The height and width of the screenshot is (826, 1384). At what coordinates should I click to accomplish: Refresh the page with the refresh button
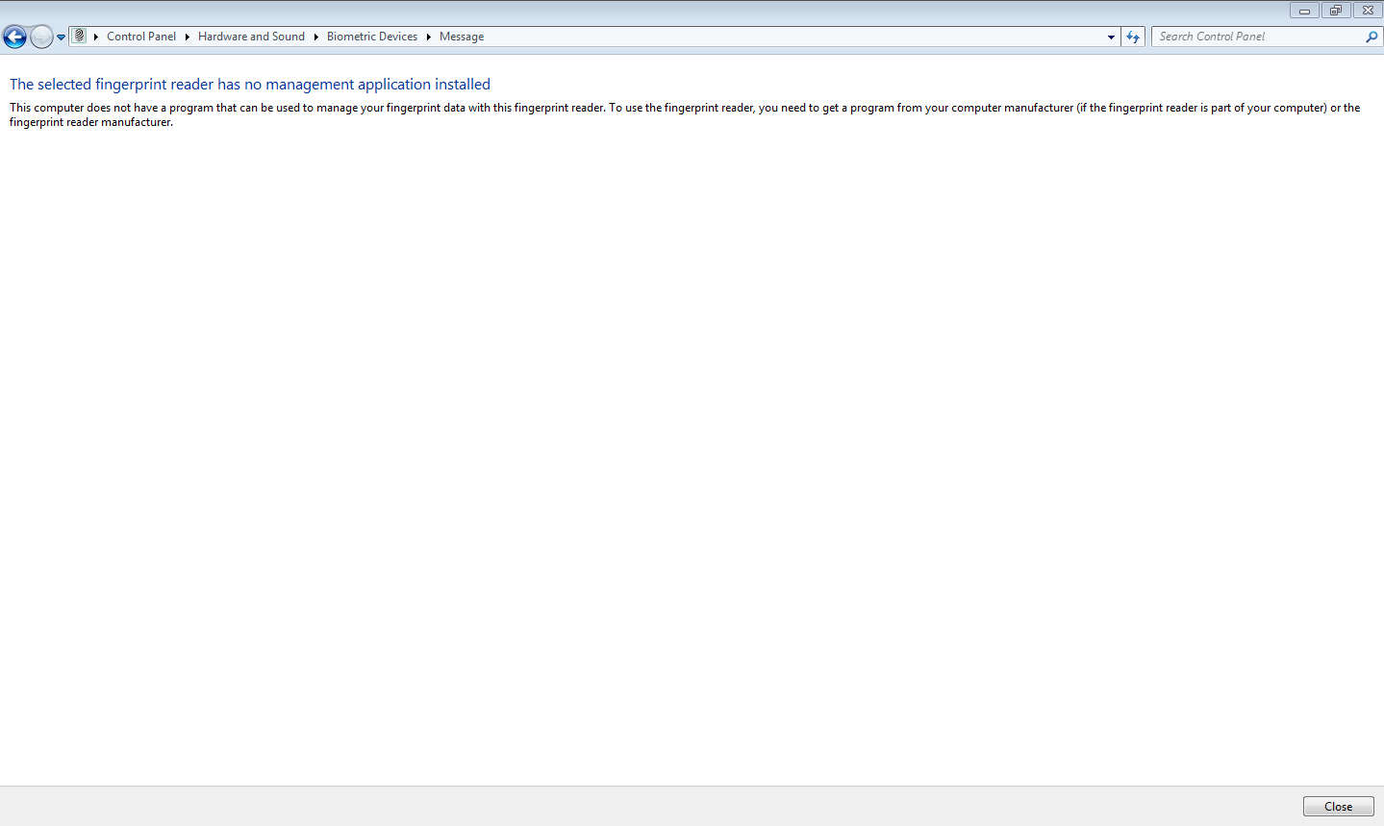(x=1133, y=37)
